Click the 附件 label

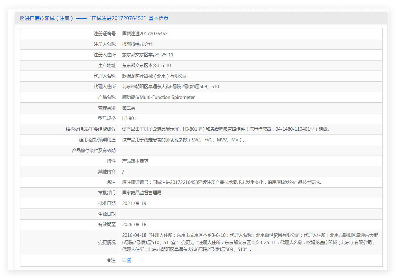point(111,161)
